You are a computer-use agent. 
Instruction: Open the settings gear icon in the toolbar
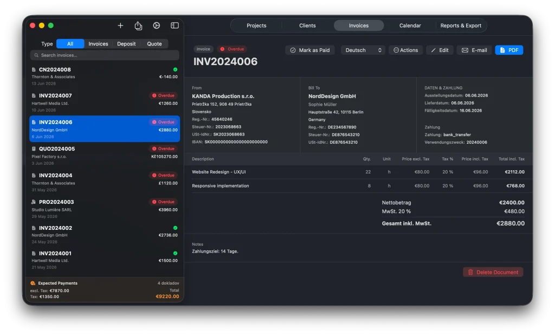point(157,25)
